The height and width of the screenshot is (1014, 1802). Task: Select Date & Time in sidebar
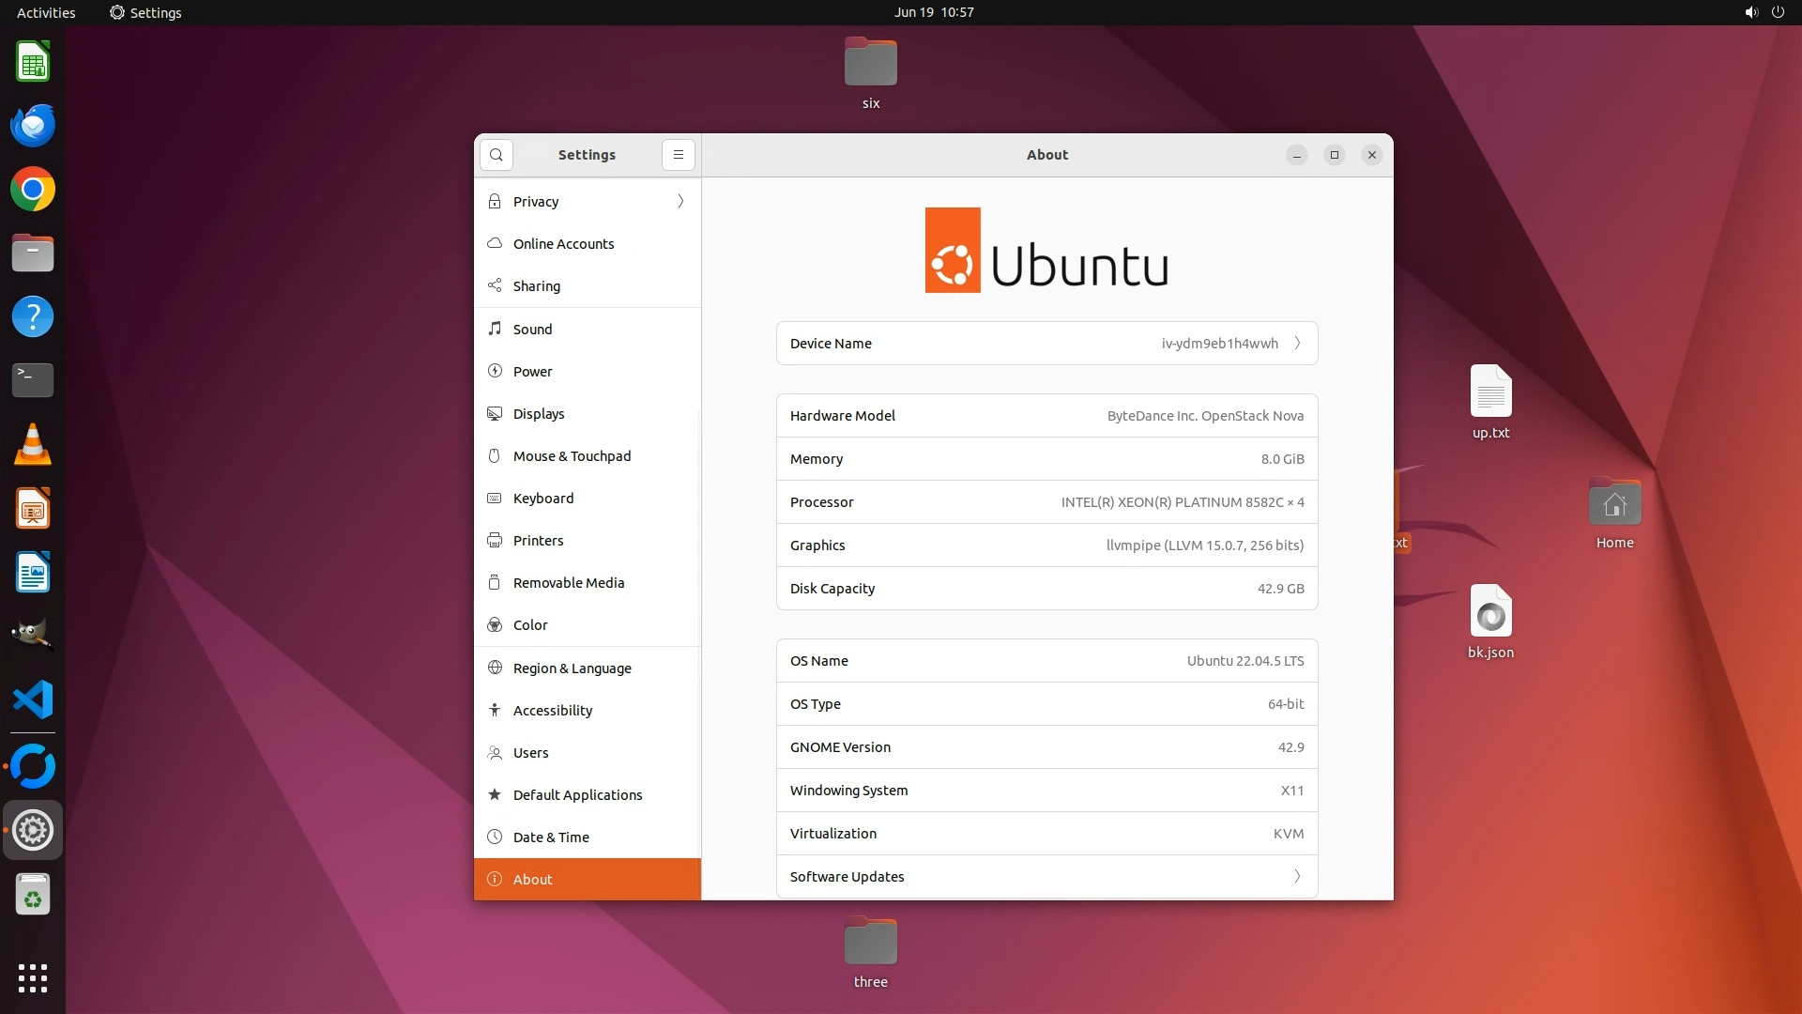click(551, 837)
